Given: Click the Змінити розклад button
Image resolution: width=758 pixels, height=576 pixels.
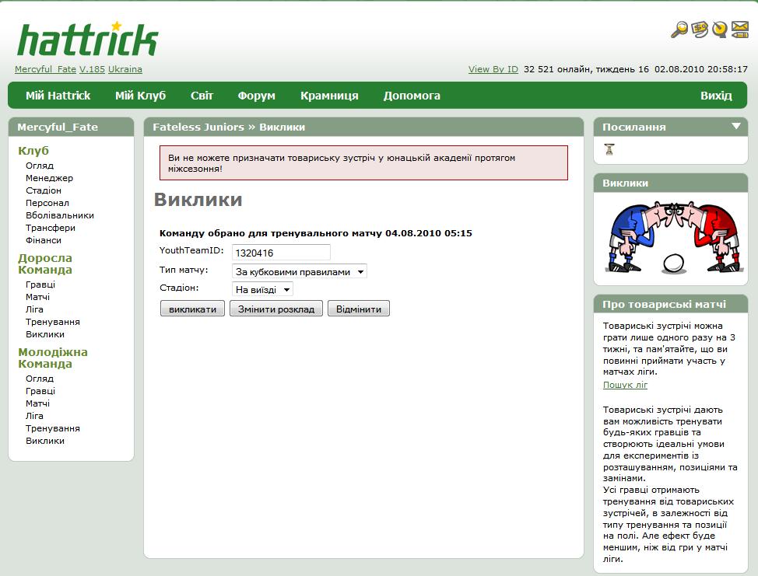Looking at the screenshot, I should click(276, 309).
